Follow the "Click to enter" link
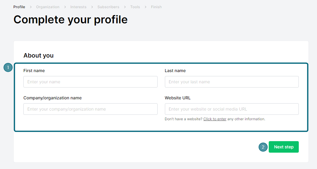The width and height of the screenshot is (317, 169). (215, 119)
